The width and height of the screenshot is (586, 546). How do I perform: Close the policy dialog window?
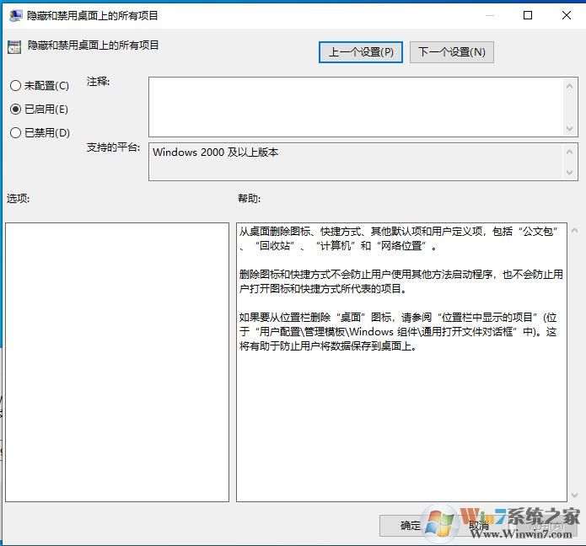pyautogui.click(x=567, y=15)
